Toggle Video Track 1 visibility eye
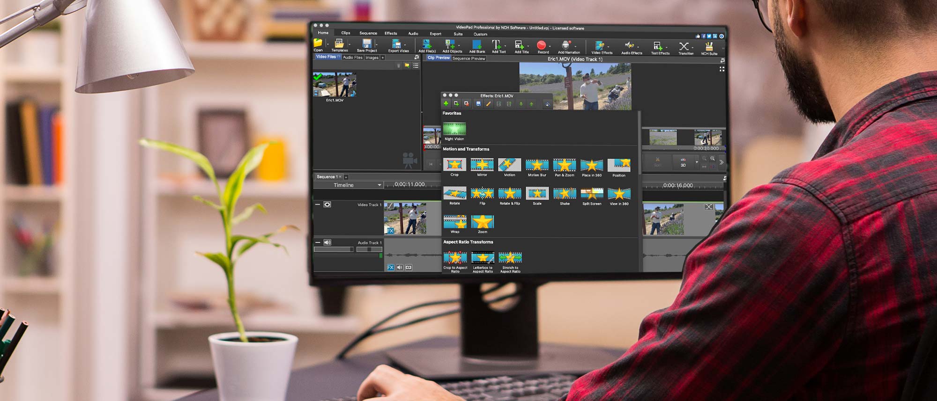The width and height of the screenshot is (937, 401). 327,204
